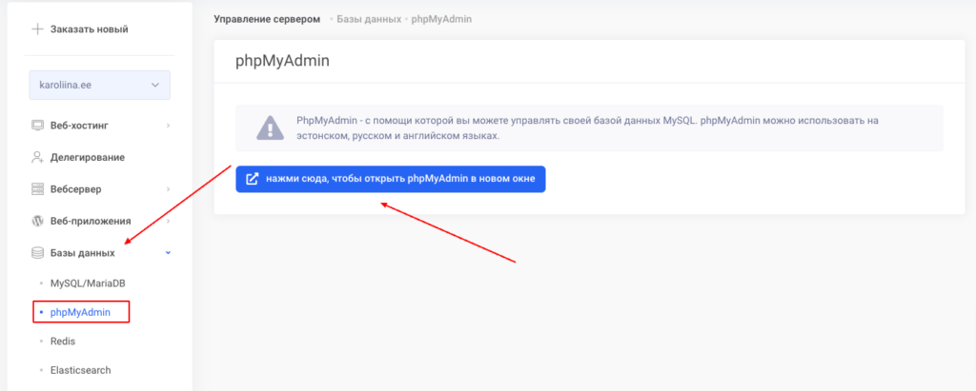Click the plus icon beside Заказать новый
Viewport: 976px width, 391px height.
(x=37, y=29)
